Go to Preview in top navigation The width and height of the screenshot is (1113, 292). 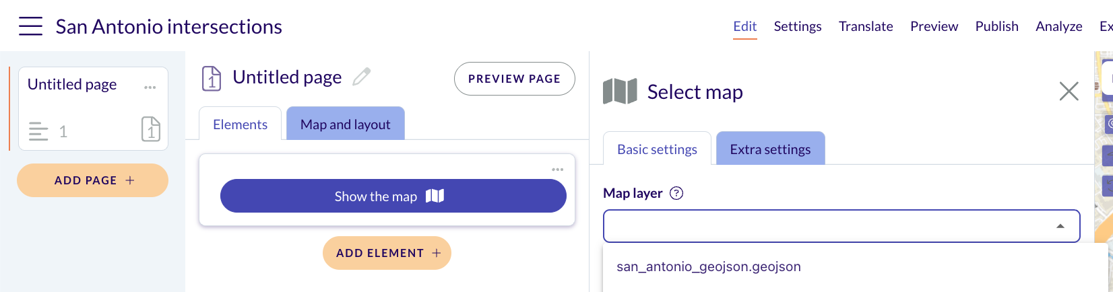[x=934, y=26]
